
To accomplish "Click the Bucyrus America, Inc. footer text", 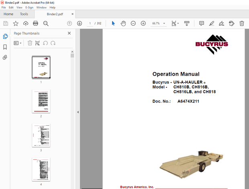I will click(137, 187).
